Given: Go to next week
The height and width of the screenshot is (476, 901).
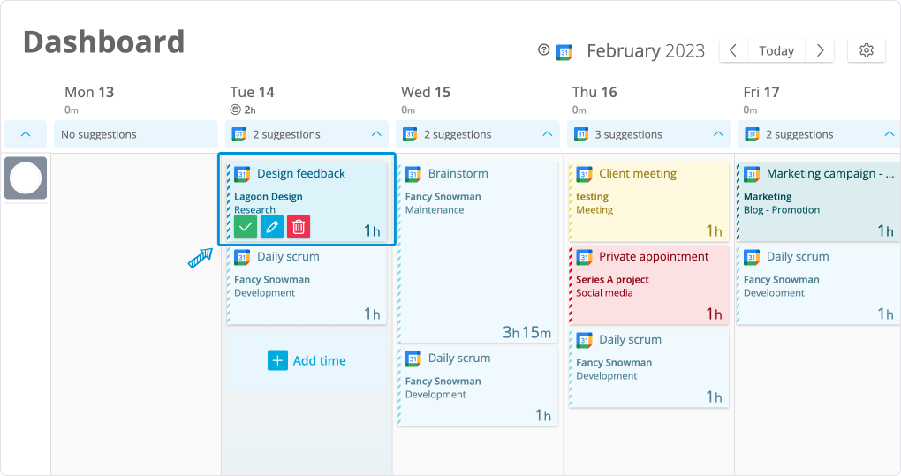Looking at the screenshot, I should click(821, 51).
